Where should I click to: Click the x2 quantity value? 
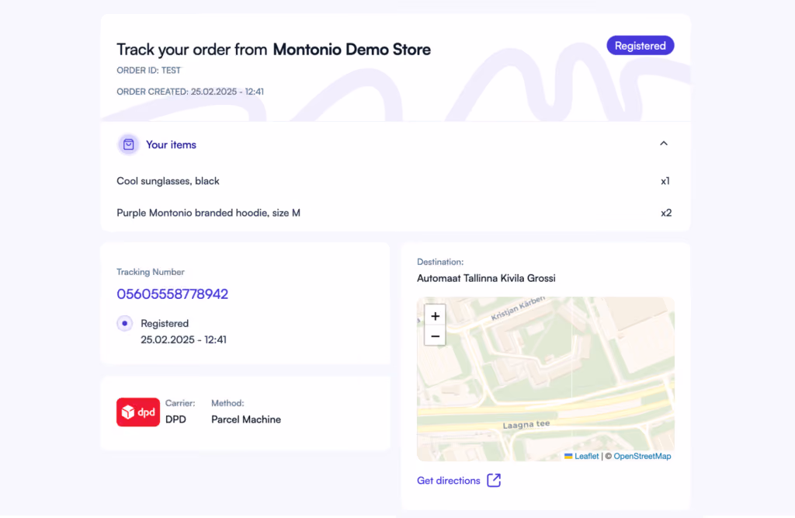(666, 213)
